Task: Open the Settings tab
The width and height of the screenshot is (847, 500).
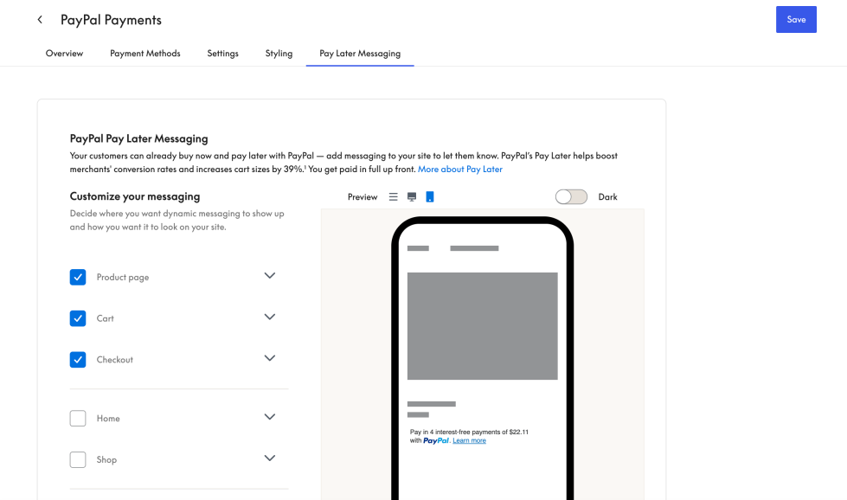Action: (222, 54)
